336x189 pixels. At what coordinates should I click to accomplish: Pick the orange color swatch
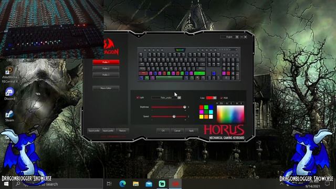[206, 117]
